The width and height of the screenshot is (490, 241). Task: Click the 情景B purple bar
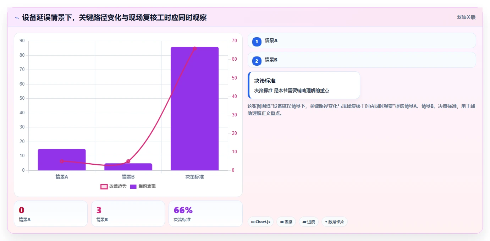click(128, 167)
